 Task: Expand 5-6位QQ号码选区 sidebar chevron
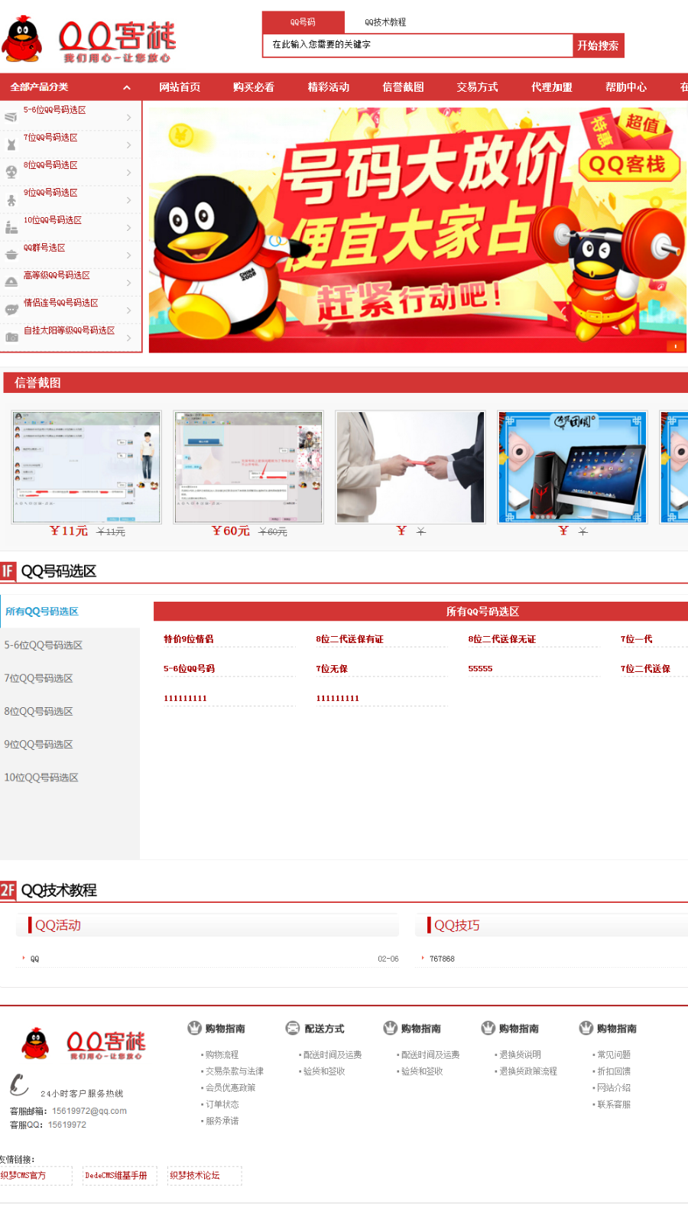pos(128,117)
